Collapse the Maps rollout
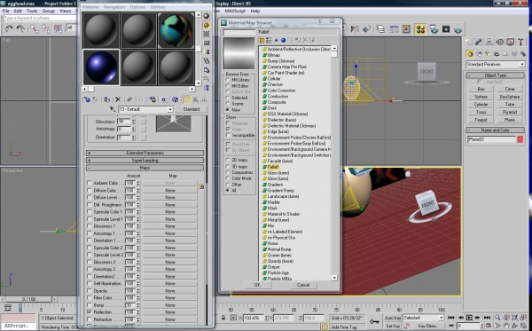This screenshot has width=532, height=331. pos(145,168)
